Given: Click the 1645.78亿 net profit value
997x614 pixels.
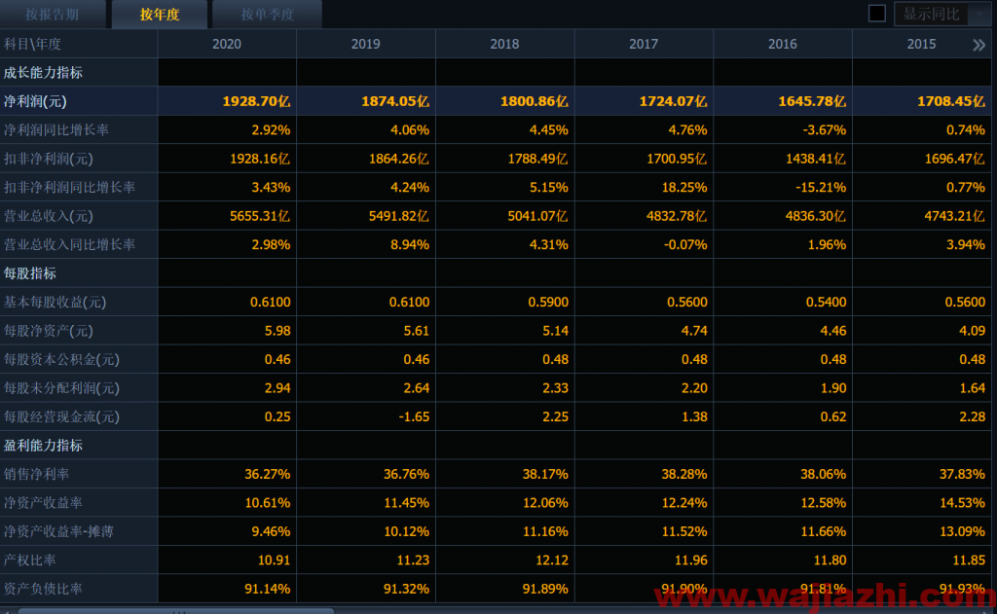Looking at the screenshot, I should 812,101.
